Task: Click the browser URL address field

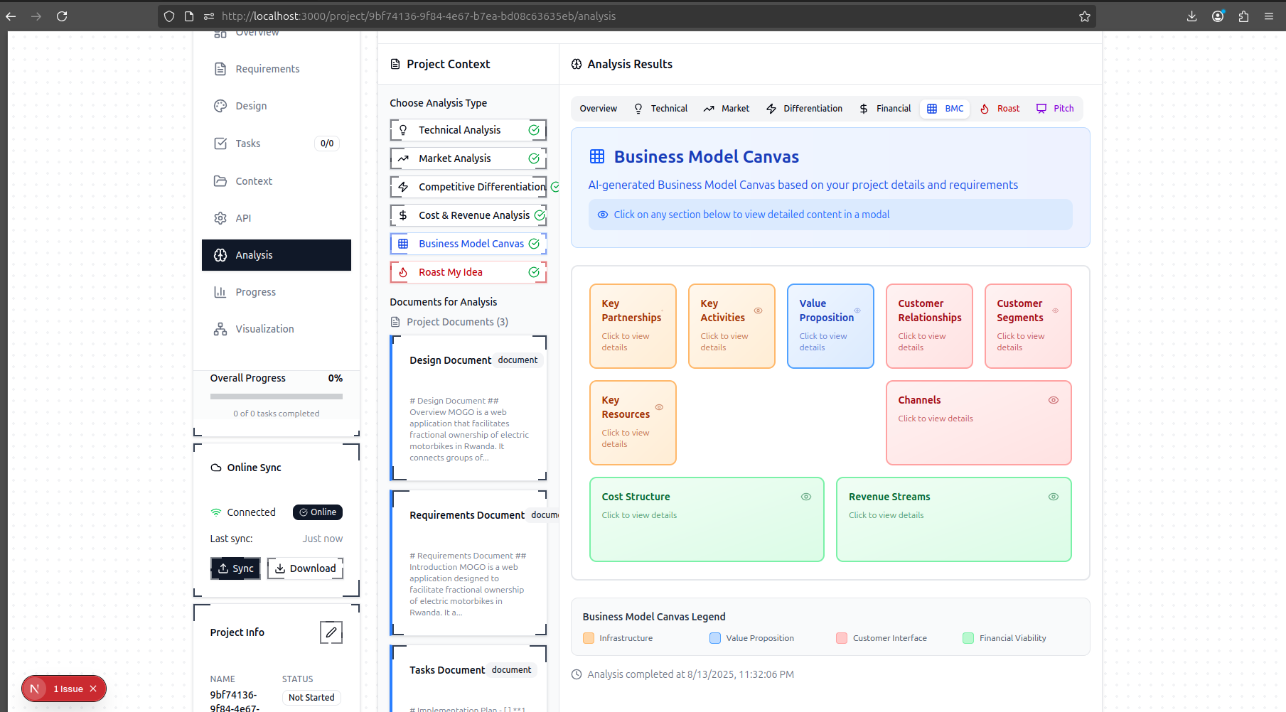Action: click(626, 16)
